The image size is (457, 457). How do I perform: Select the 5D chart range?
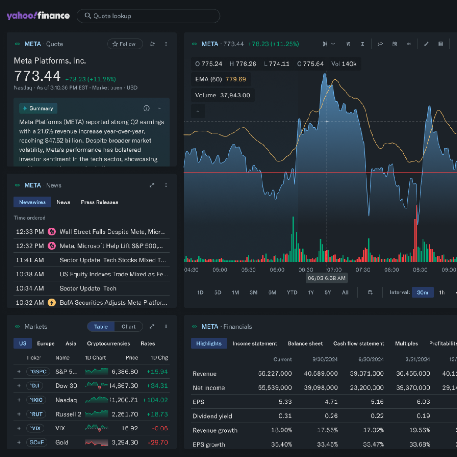218,292
